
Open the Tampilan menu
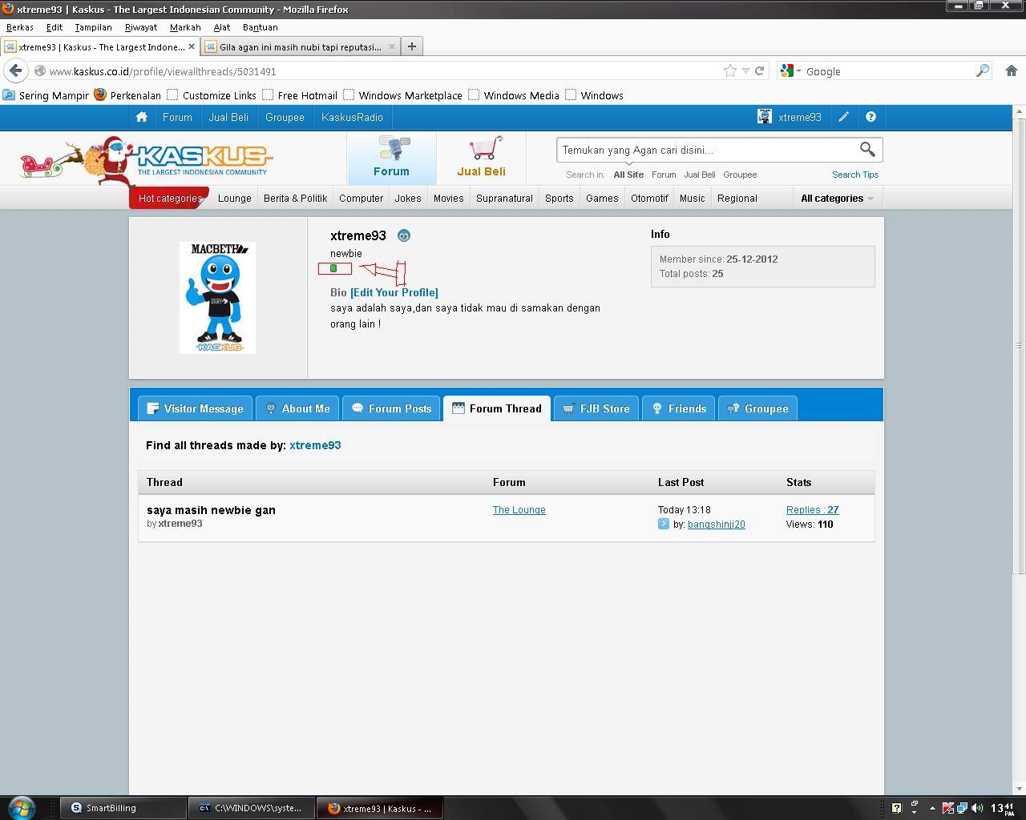93,27
